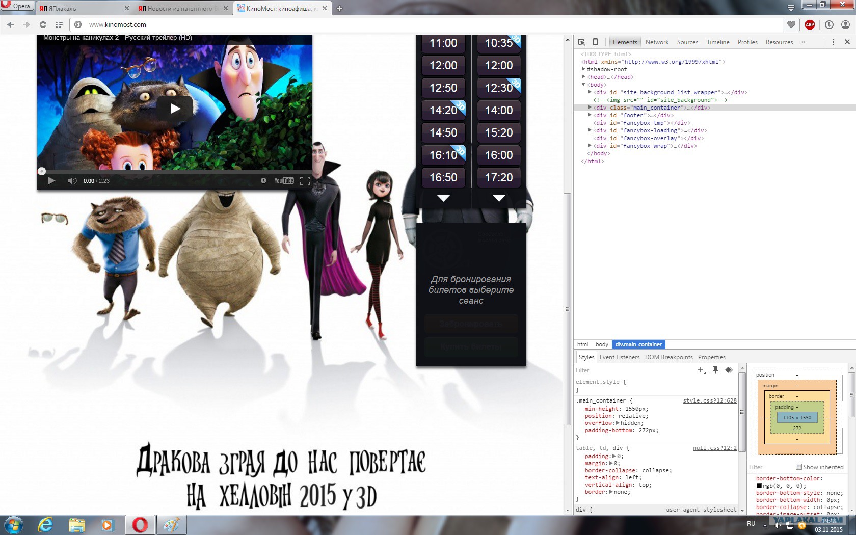Enable the Show inherited checkbox
The image size is (856, 535).
[799, 467]
